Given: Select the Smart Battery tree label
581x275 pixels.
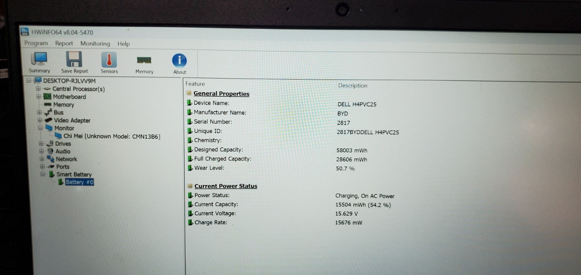Looking at the screenshot, I should point(74,174).
